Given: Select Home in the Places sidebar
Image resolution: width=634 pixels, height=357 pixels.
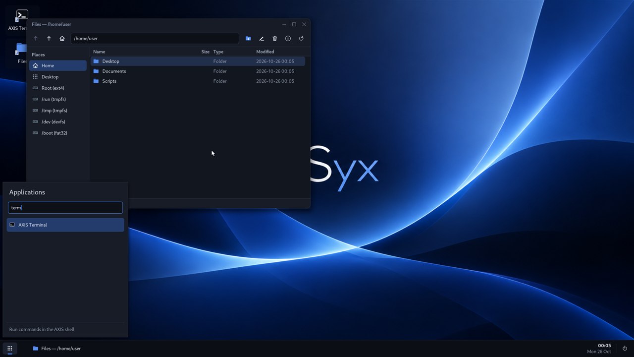Looking at the screenshot, I should (58, 65).
